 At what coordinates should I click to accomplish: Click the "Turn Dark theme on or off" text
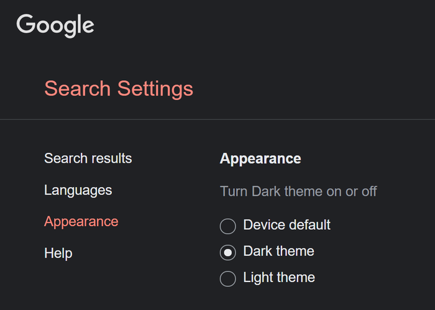click(298, 191)
